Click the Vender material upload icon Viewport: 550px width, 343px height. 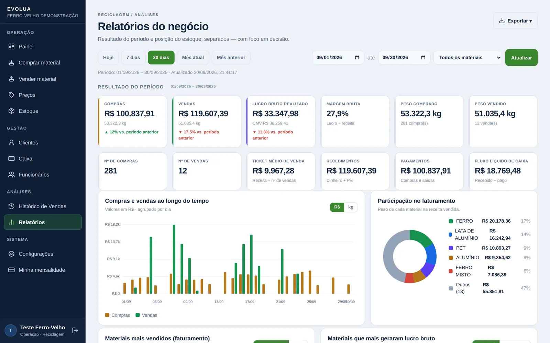pyautogui.click(x=11, y=79)
